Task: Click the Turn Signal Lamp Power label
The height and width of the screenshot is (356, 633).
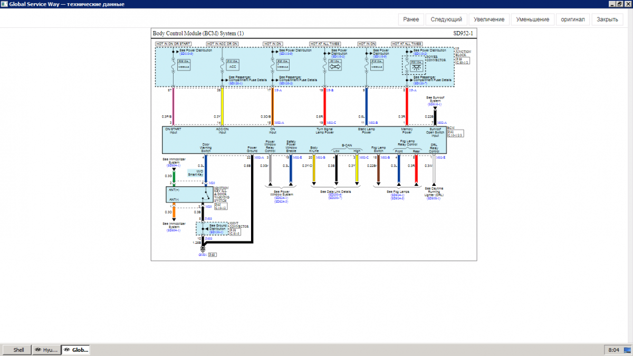Action: coord(325,131)
